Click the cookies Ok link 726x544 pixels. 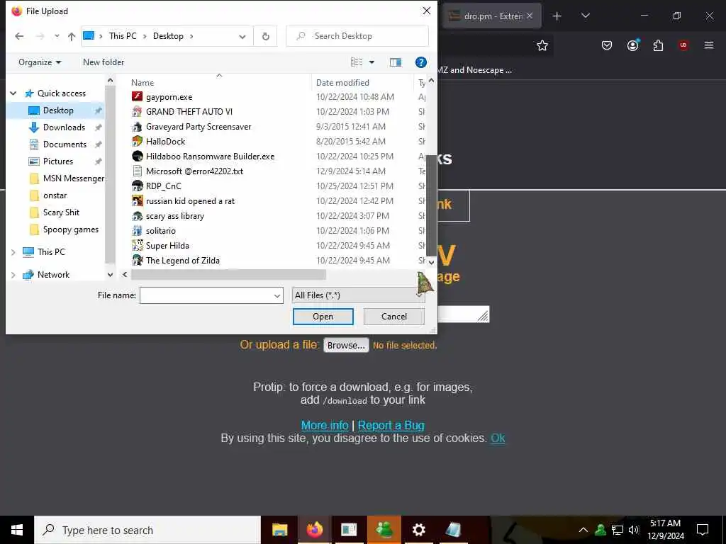click(498, 438)
